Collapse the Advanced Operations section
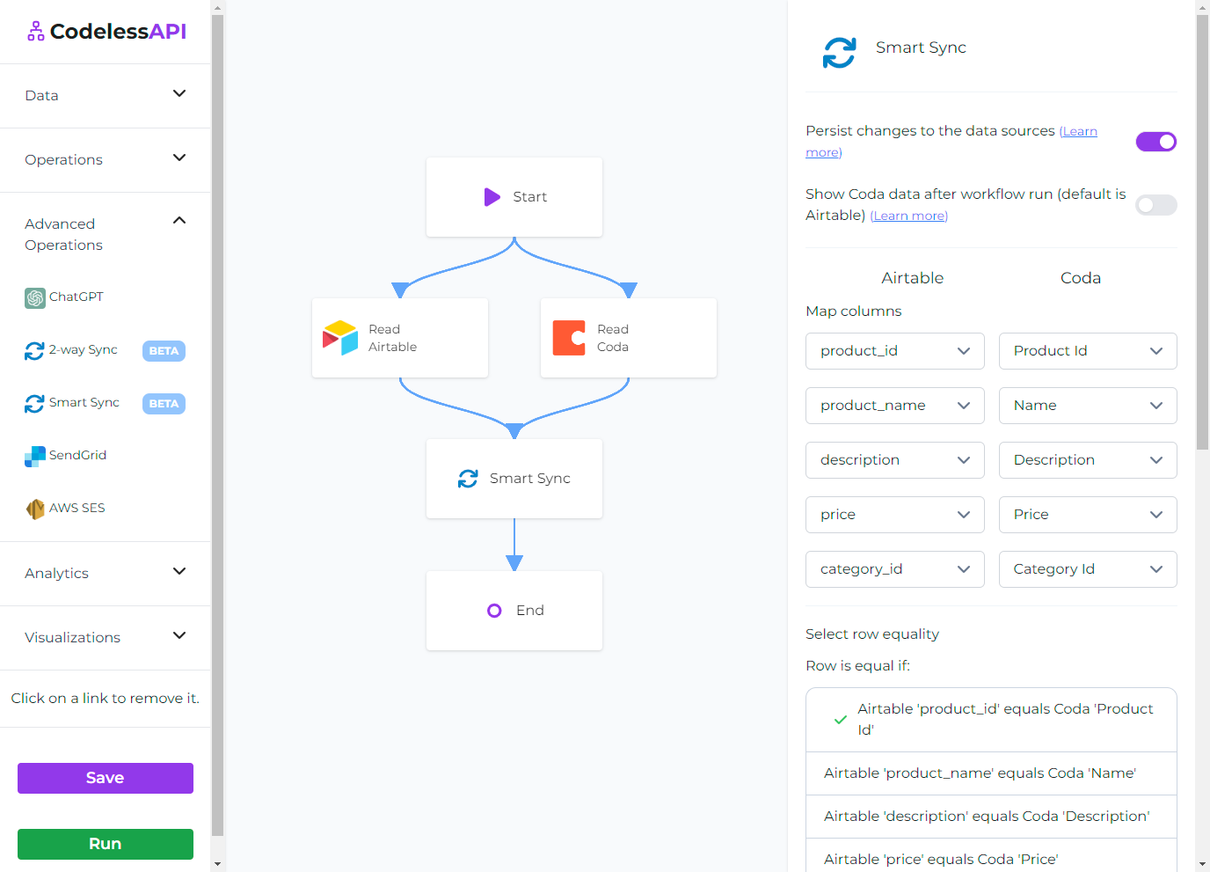 (106, 234)
